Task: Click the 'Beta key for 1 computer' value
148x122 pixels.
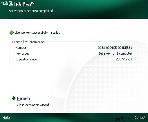Action: tap(115, 53)
